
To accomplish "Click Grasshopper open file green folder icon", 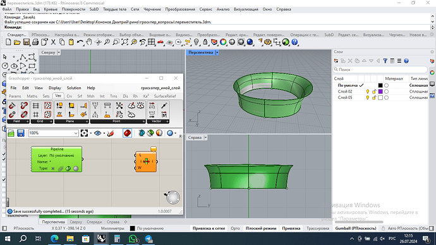I will click(11, 133).
